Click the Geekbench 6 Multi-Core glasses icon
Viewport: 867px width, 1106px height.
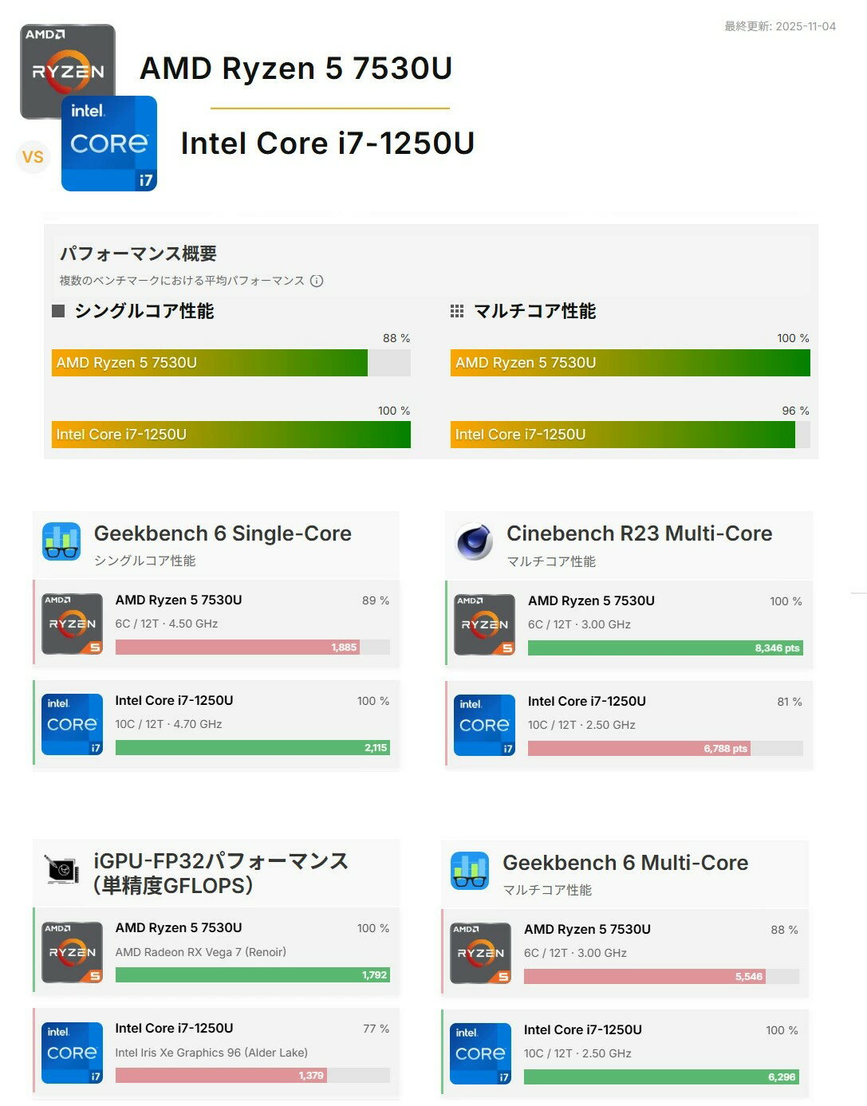click(470, 871)
